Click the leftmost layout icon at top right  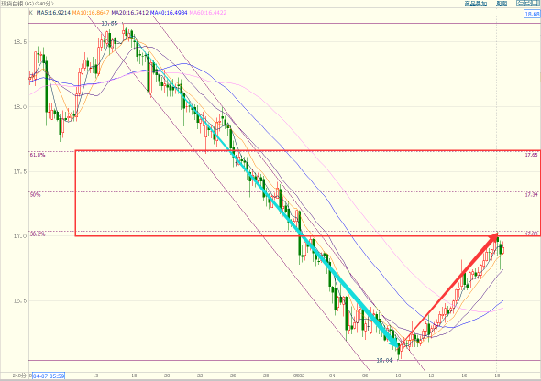pyautogui.click(x=520, y=4)
